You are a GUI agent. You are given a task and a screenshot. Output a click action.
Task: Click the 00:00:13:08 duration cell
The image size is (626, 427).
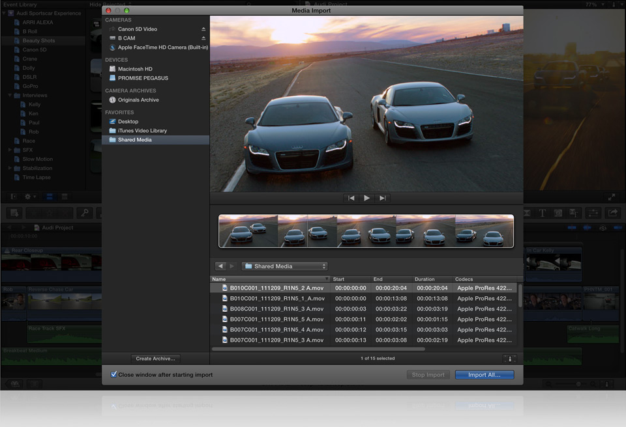432,299
